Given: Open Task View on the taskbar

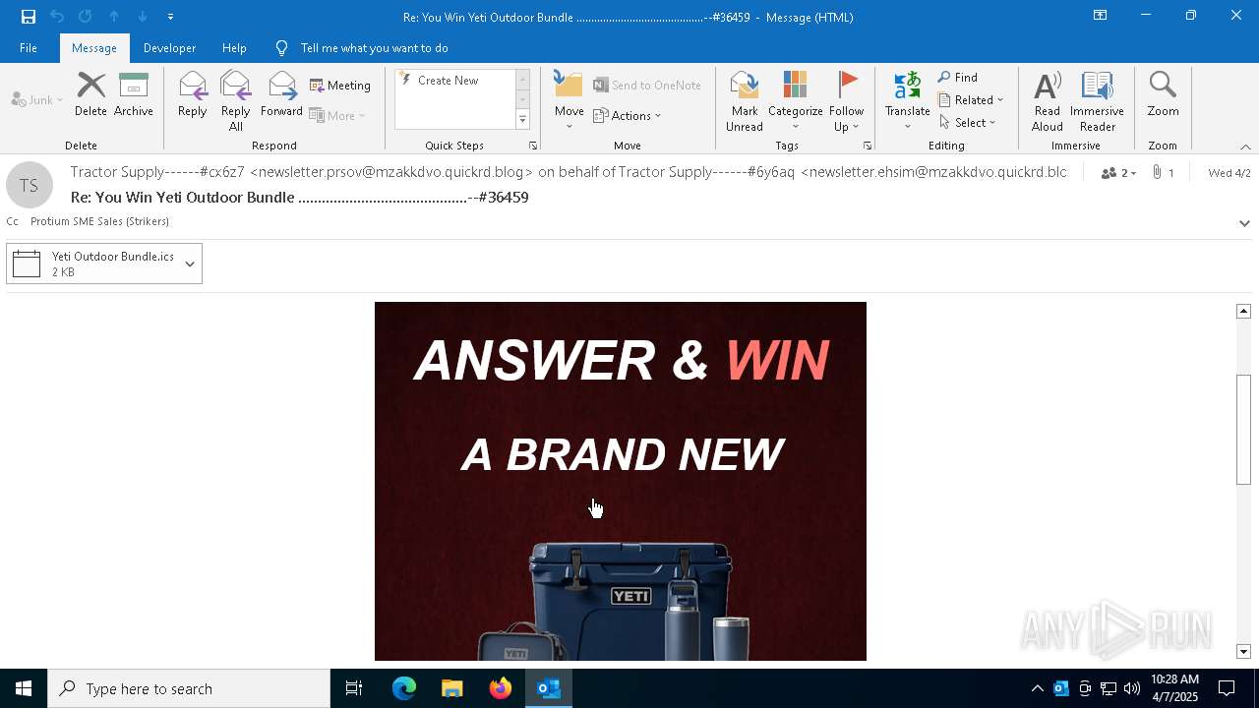Looking at the screenshot, I should pyautogui.click(x=354, y=688).
